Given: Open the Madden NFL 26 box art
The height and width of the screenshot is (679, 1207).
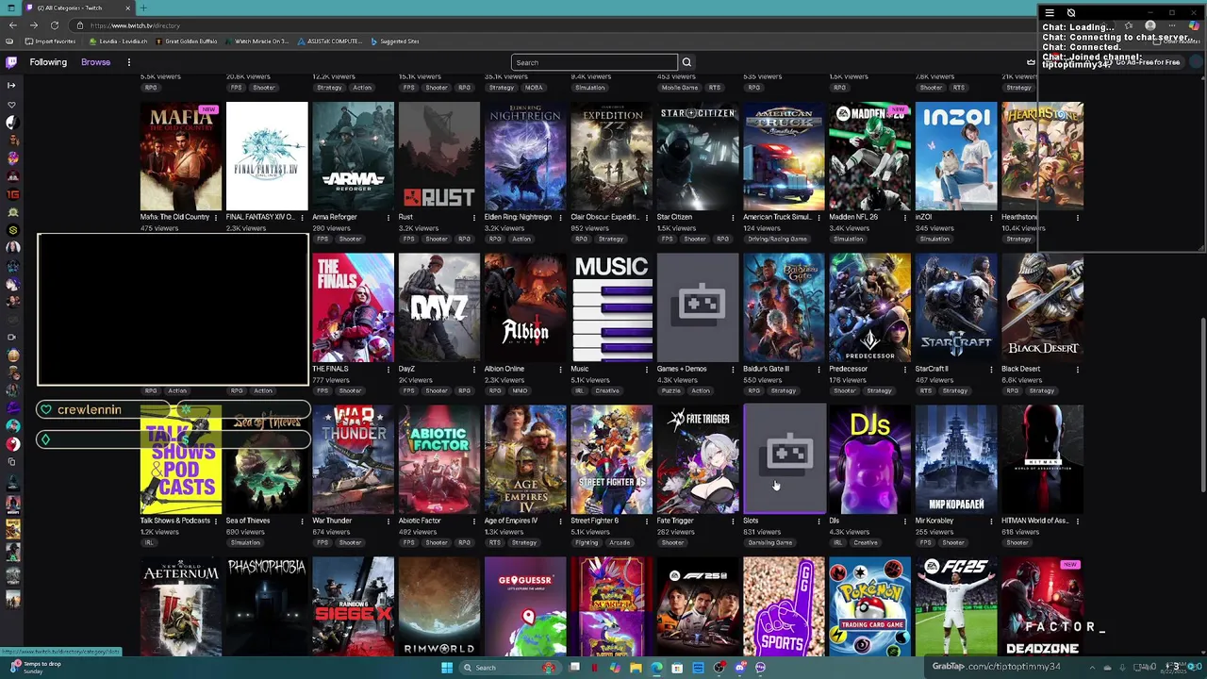Looking at the screenshot, I should coord(869,156).
